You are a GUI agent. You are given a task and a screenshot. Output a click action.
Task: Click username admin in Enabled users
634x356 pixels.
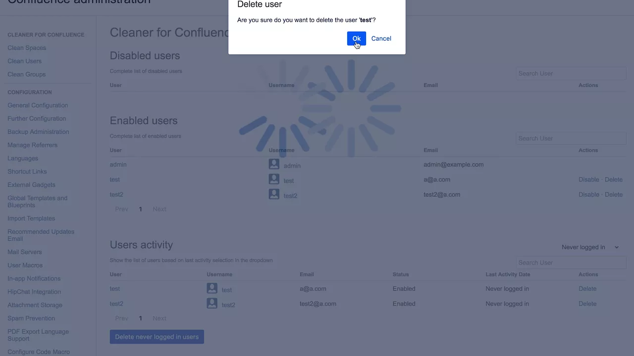click(292, 166)
